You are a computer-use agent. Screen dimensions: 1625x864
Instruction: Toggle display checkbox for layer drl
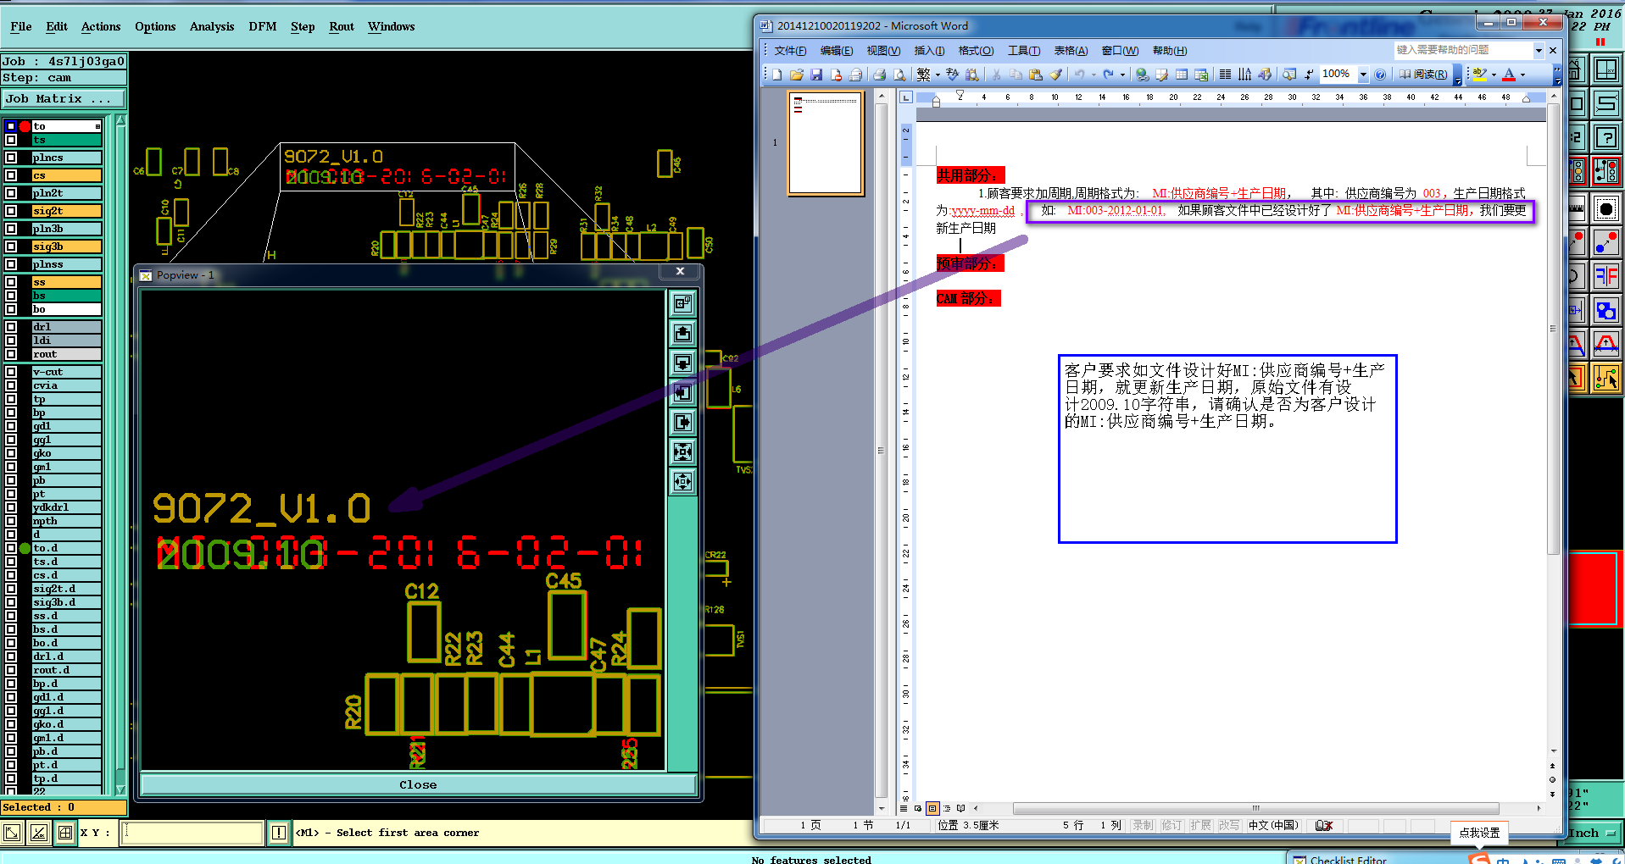[11, 327]
